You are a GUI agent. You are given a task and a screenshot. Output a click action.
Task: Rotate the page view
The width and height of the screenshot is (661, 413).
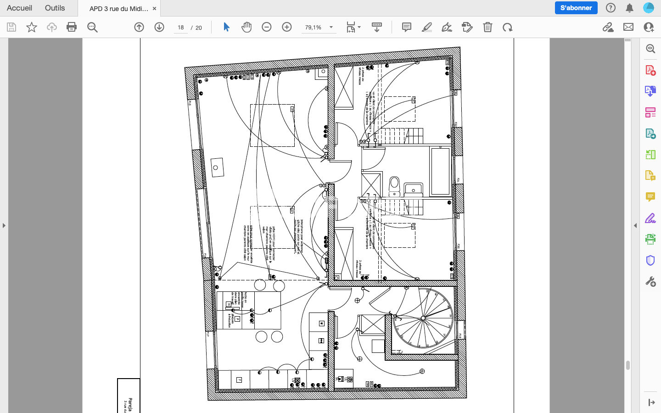click(x=507, y=27)
